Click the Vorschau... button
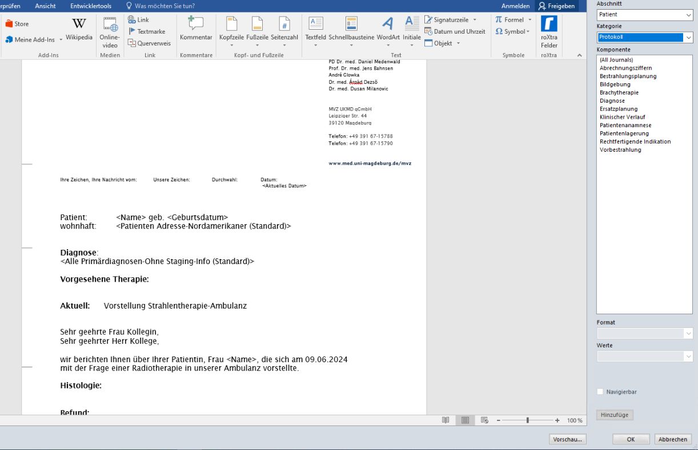The image size is (698, 450). click(568, 439)
